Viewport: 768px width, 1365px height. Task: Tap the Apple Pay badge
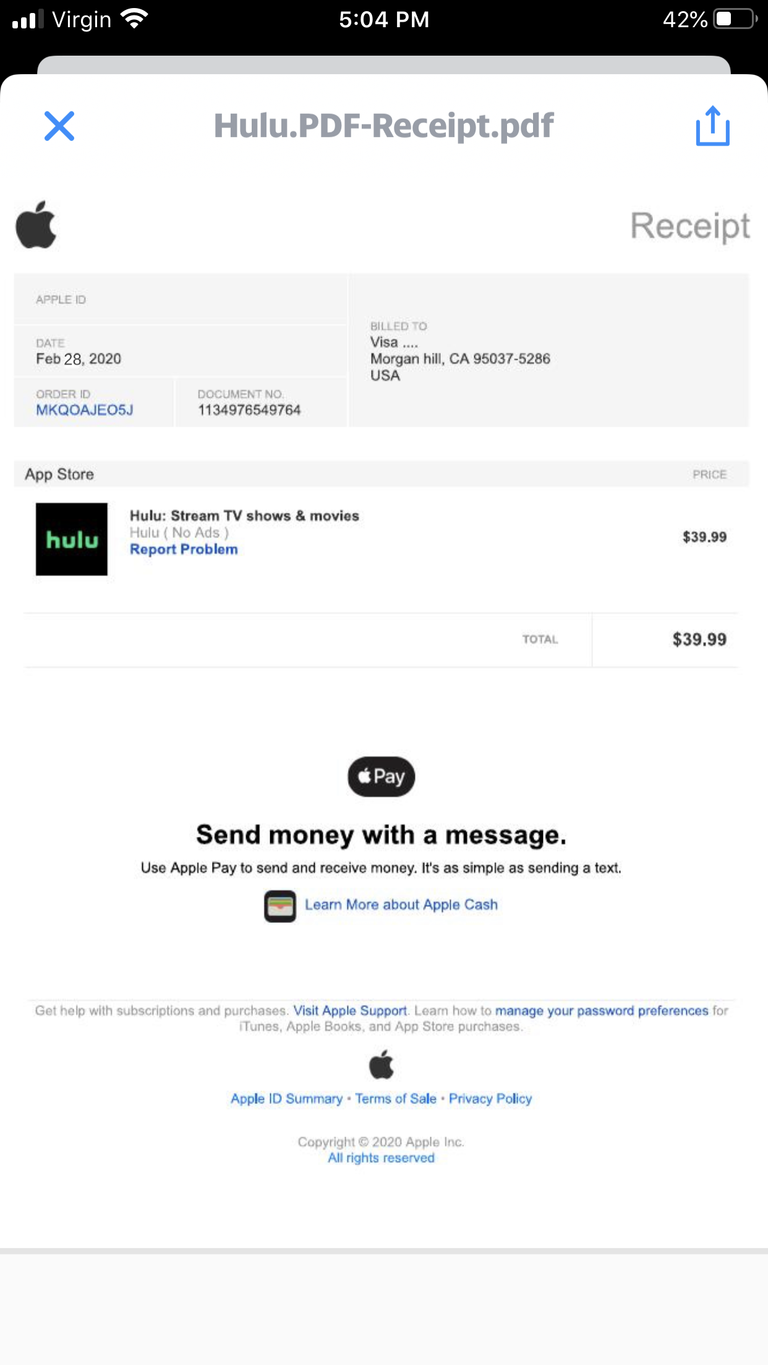tap(381, 776)
